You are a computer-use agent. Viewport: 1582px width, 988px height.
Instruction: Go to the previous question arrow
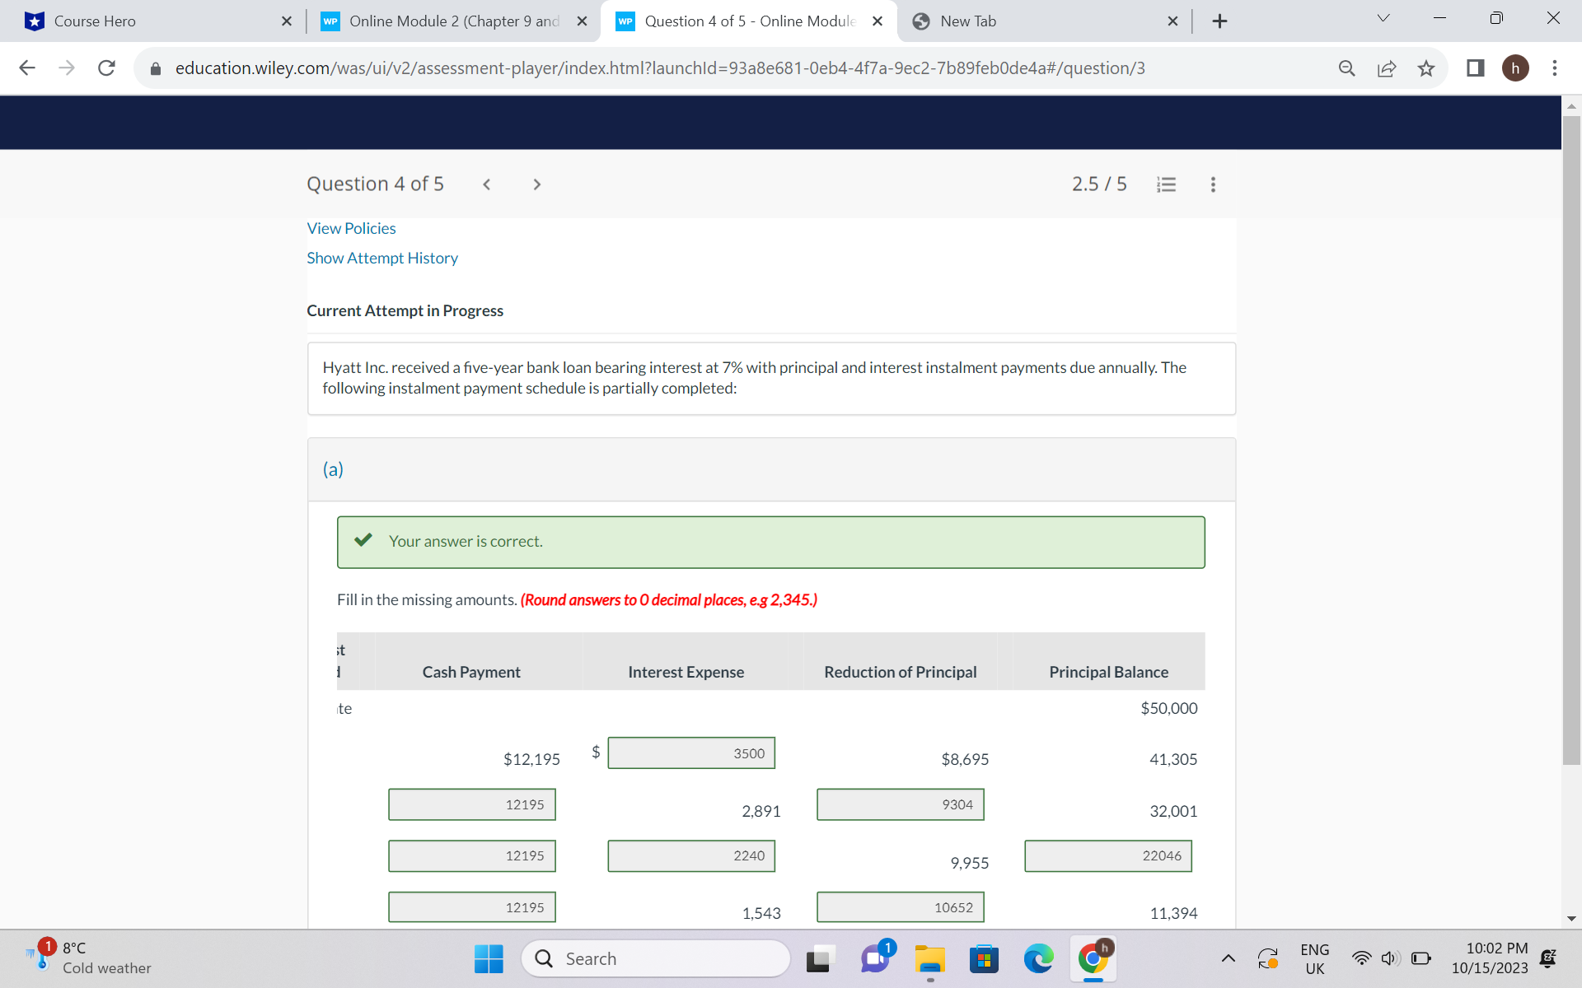(x=487, y=184)
